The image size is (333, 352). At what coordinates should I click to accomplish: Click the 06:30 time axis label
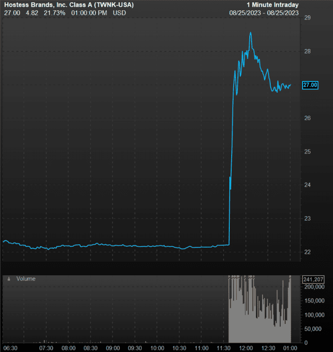point(10,348)
